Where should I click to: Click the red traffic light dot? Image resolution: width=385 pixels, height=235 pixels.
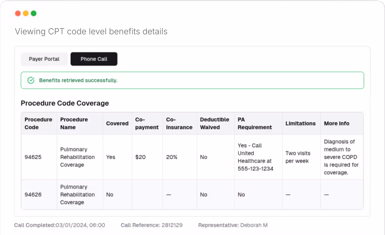[x=18, y=13]
